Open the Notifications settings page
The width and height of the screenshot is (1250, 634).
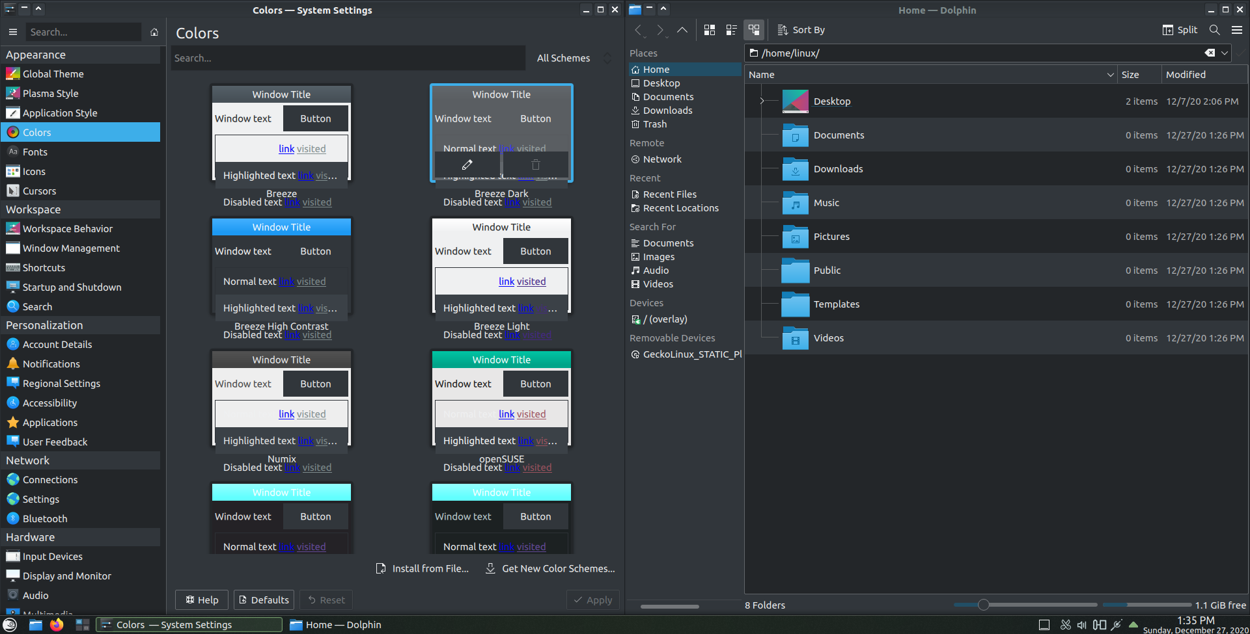click(80, 364)
